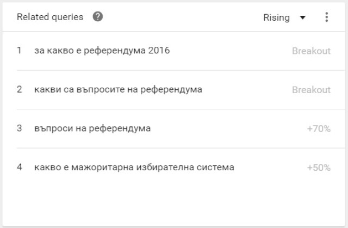Open query 'за какво е референдума 2016'

(102, 51)
